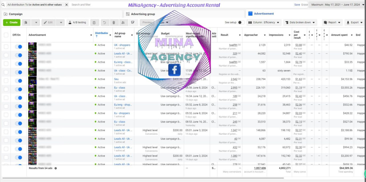Toggle off the ad in the $4,153.56 row
The image size is (366, 182).
pyautogui.click(x=18, y=81)
